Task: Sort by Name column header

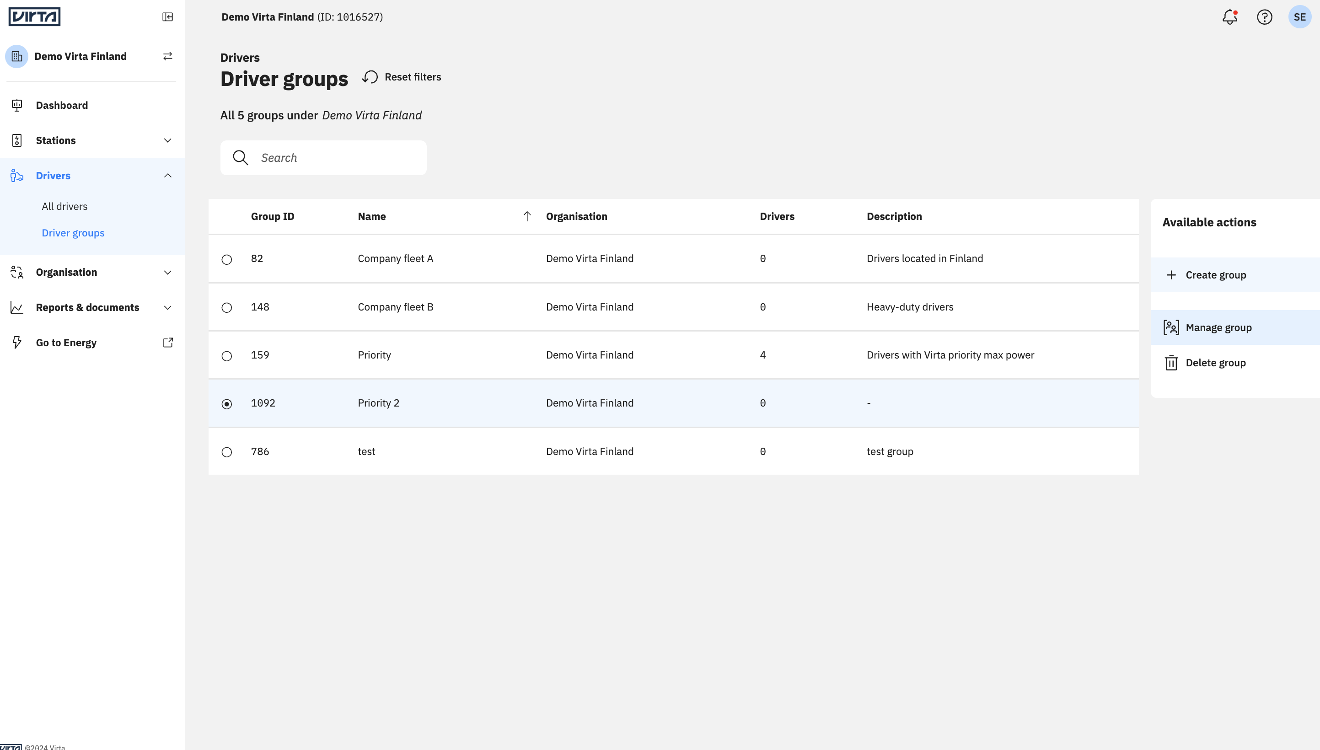Action: pos(372,216)
